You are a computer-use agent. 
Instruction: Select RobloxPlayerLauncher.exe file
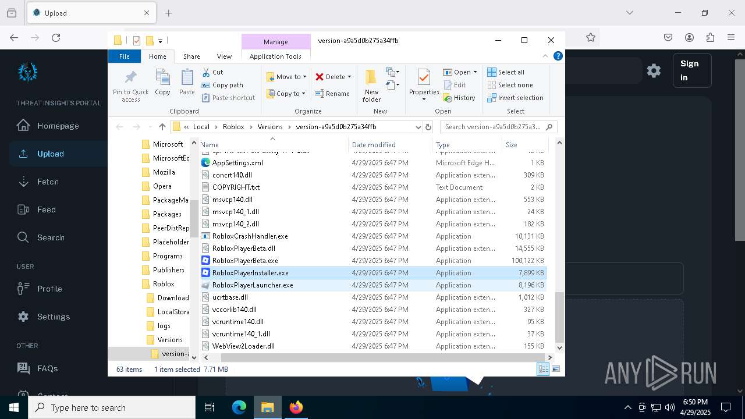374,285
